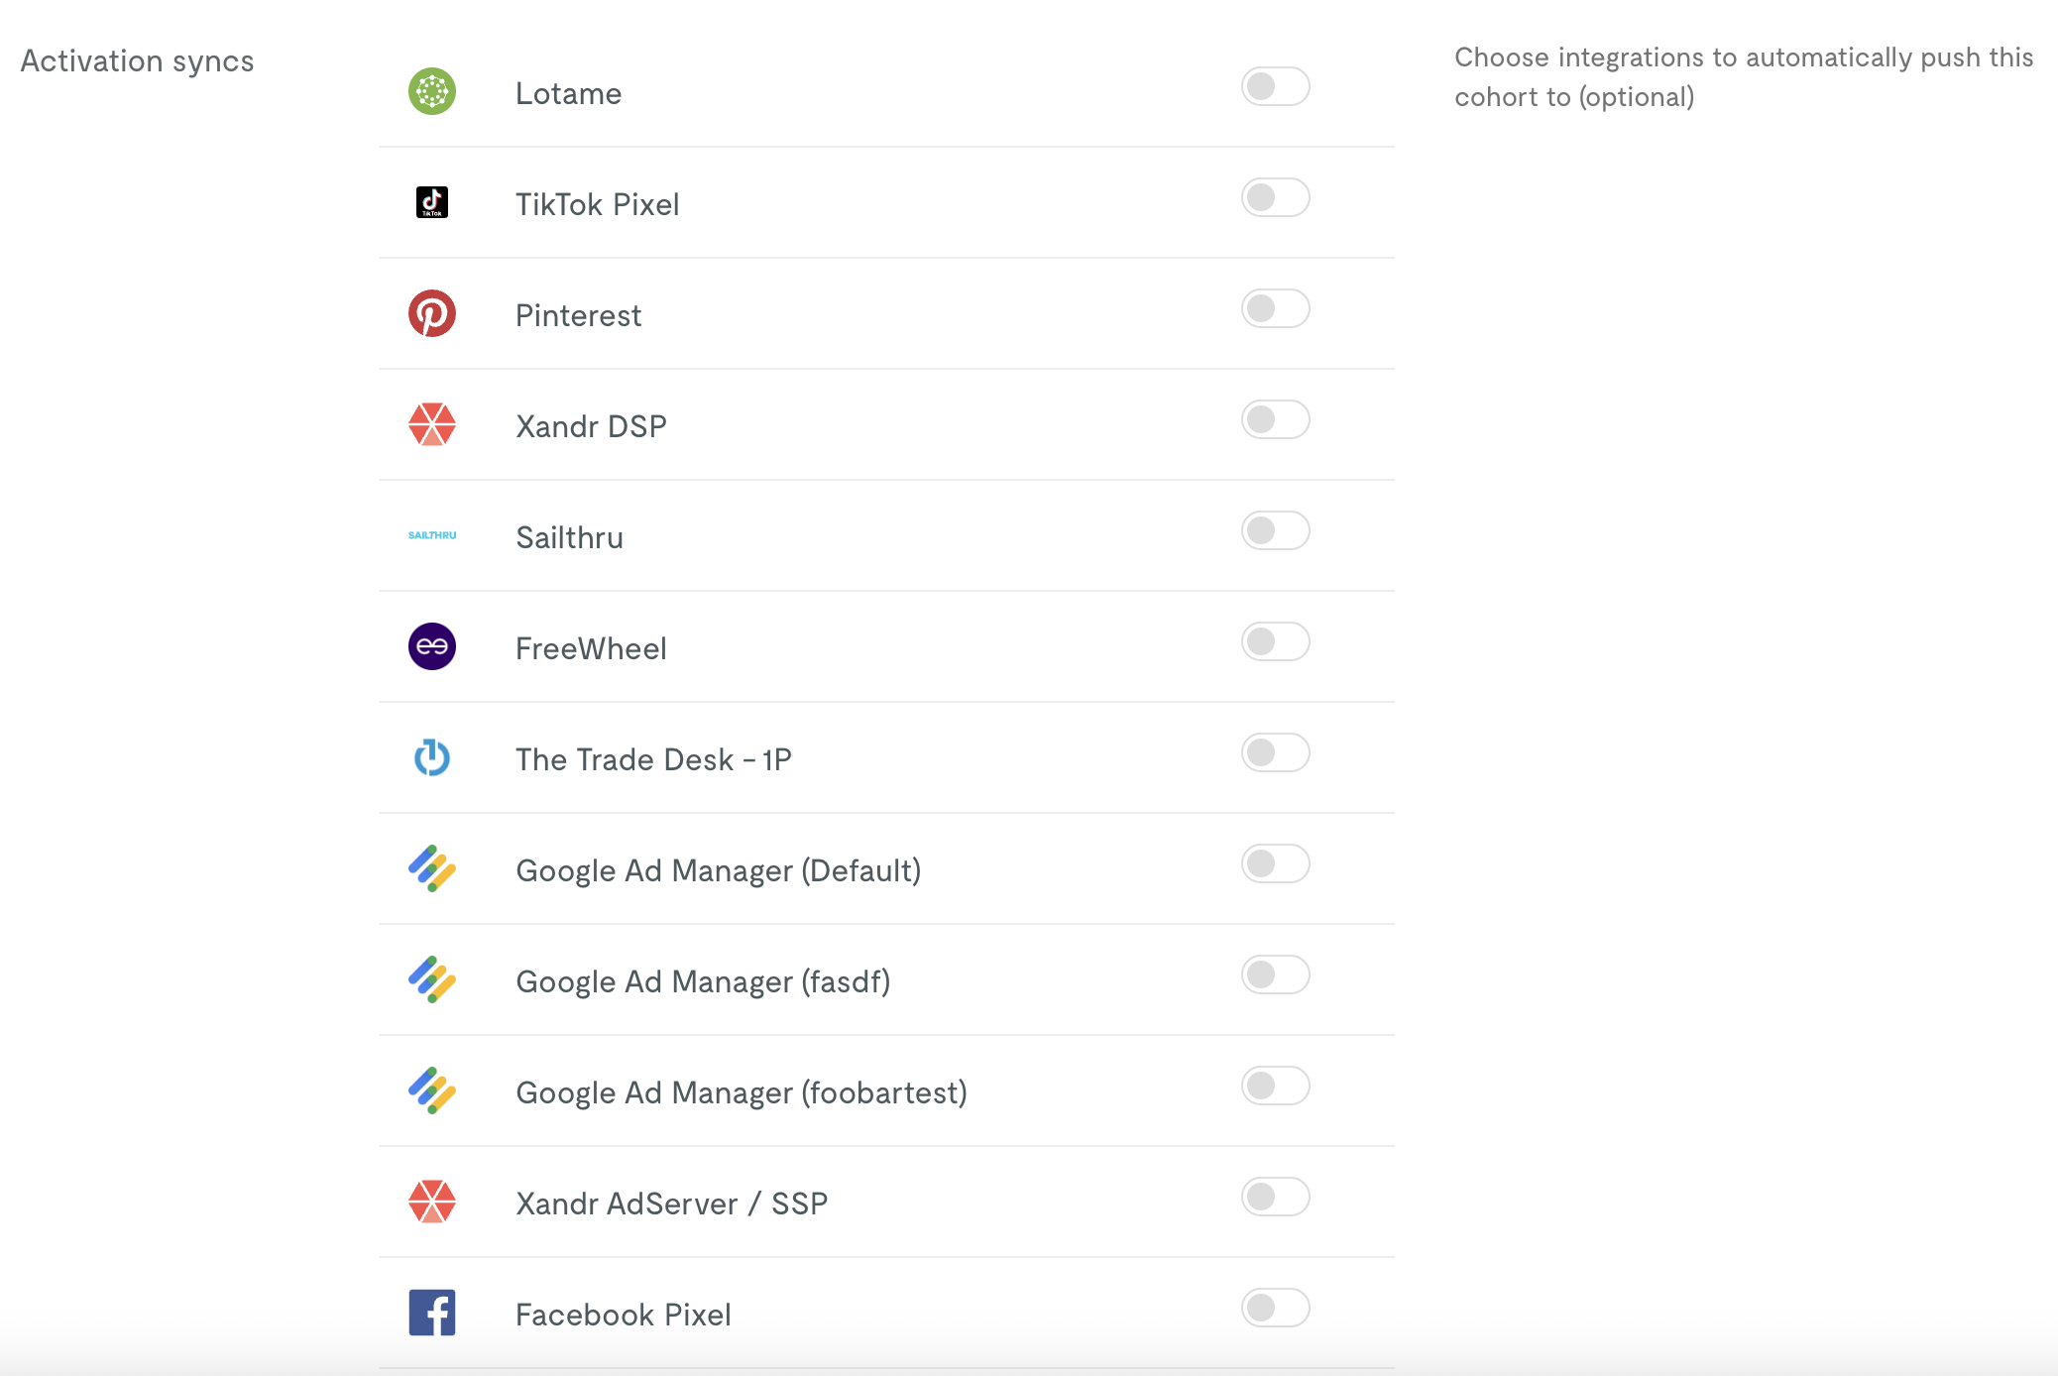
Task: Toggle Google Ad Manager (foobartest) sync
Action: tap(1276, 1087)
